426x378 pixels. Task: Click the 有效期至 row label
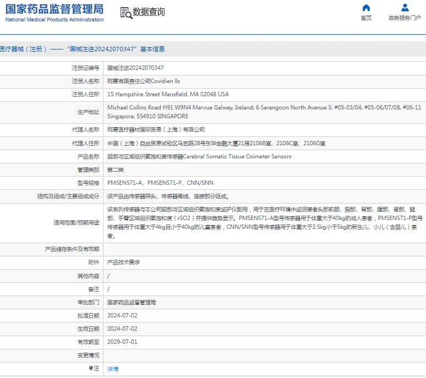pos(88,342)
